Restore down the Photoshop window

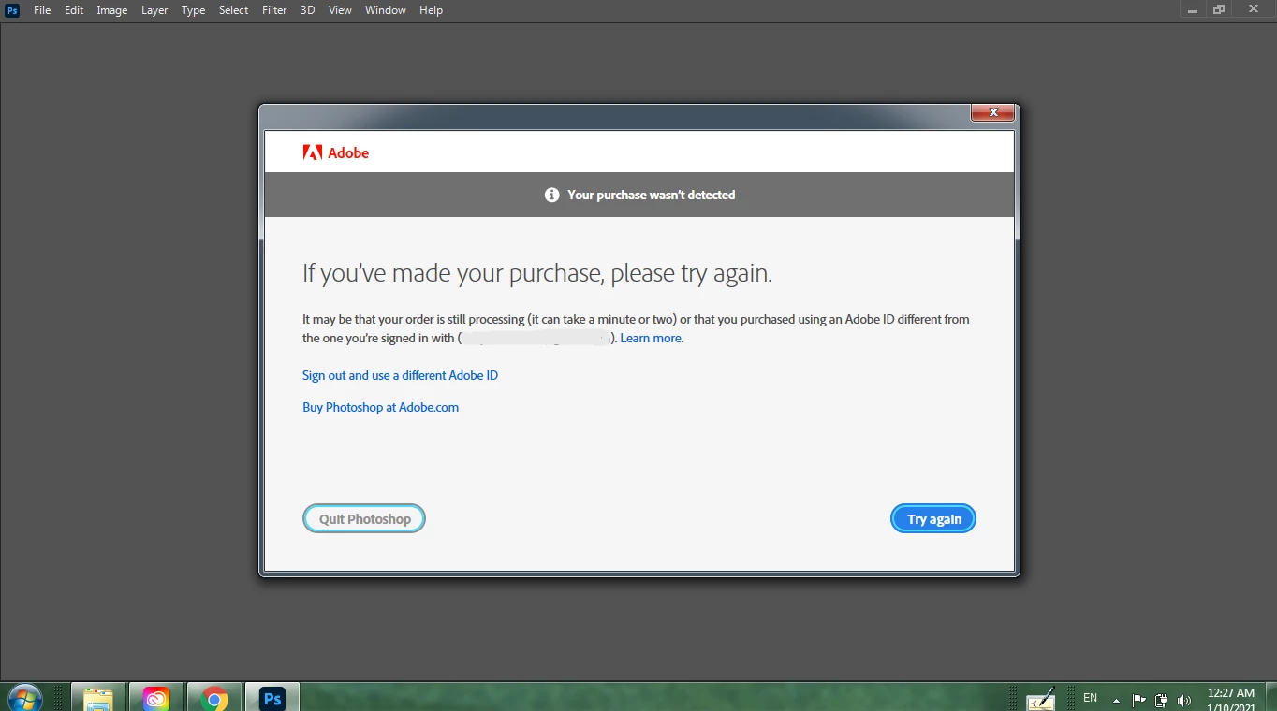coord(1219,10)
